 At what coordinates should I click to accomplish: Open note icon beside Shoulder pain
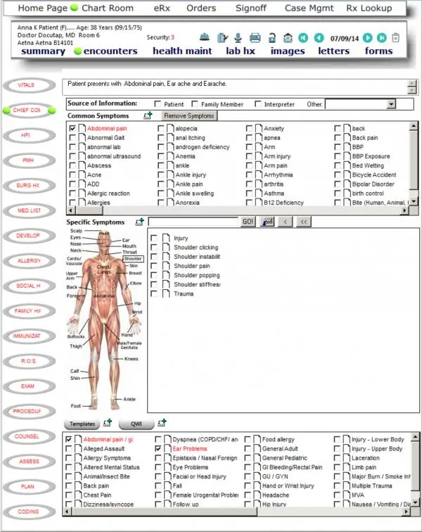[166, 266]
